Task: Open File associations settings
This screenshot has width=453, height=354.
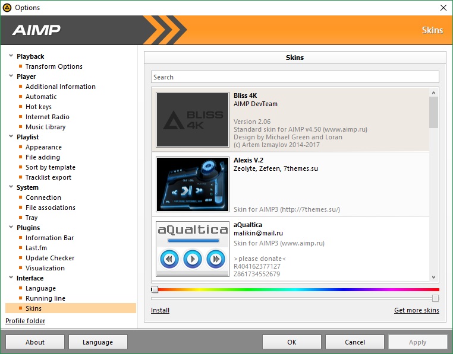Action: pyautogui.click(x=51, y=208)
